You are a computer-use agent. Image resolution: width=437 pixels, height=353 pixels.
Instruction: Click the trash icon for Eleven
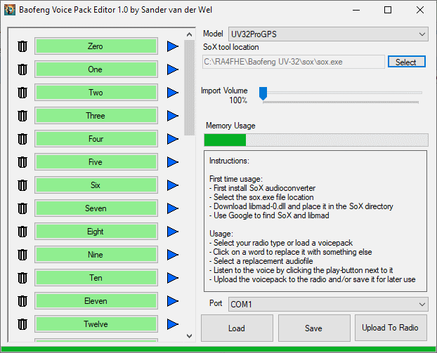click(x=22, y=300)
